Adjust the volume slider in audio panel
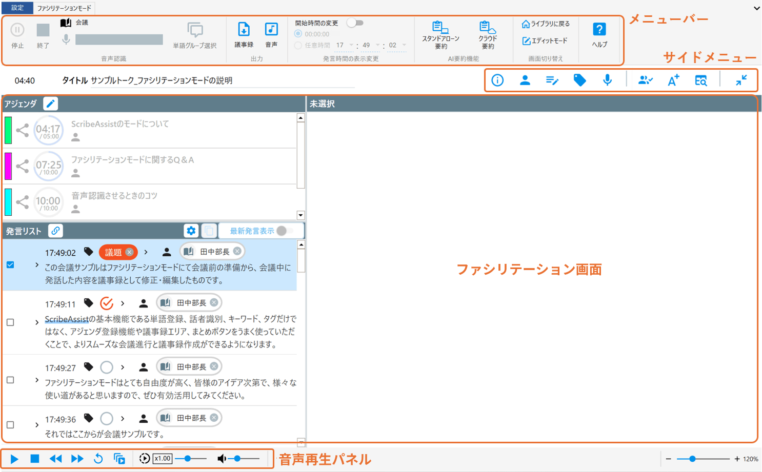This screenshot has height=472, width=762. (x=237, y=459)
